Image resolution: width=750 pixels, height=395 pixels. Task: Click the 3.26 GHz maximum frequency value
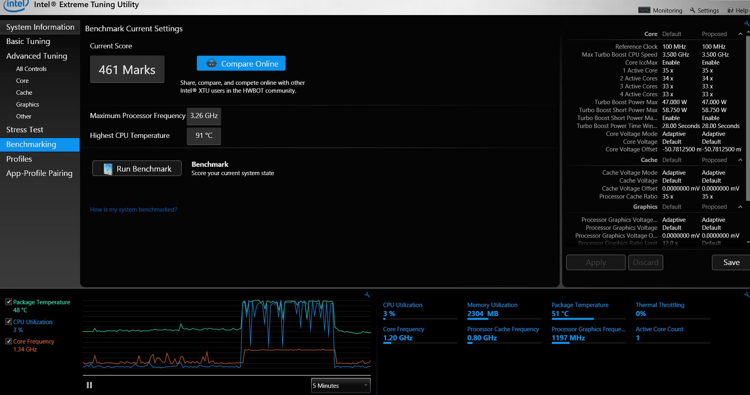204,116
